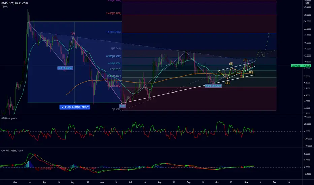Select the yellow (B) wave label near October
Image resolution: width=314 pixels, height=185 pixels.
(x=231, y=64)
